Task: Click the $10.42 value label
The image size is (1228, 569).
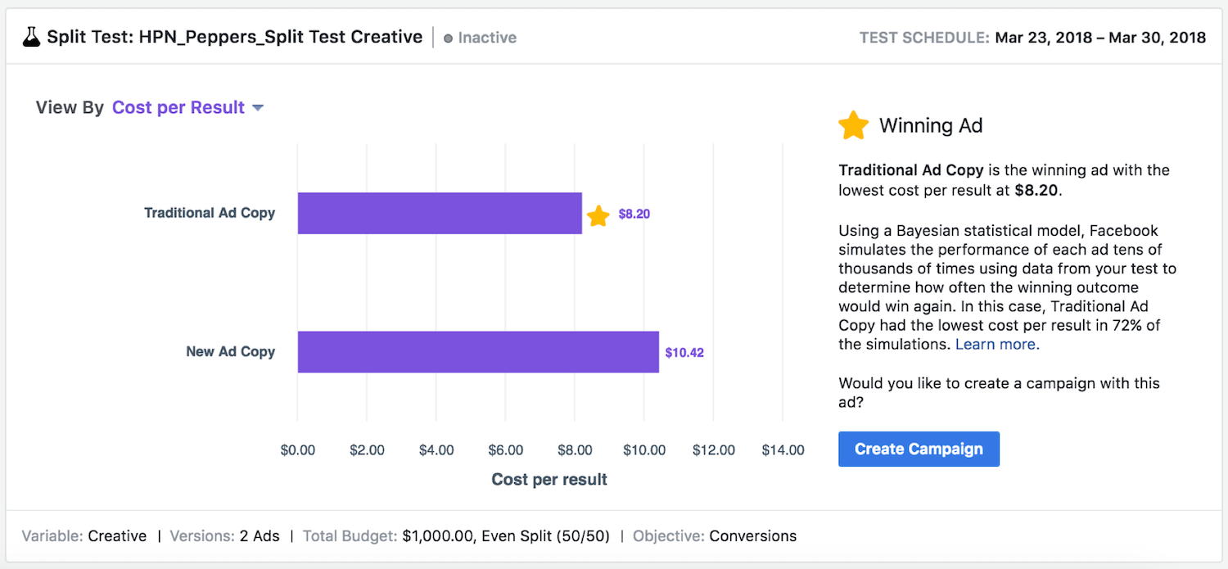Action: [x=684, y=351]
